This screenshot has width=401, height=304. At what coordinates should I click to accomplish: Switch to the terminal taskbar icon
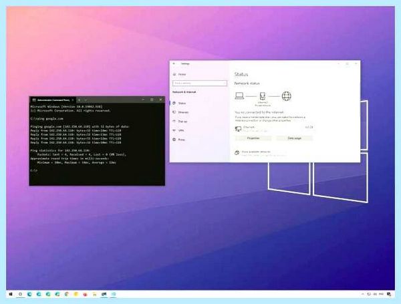point(104,294)
